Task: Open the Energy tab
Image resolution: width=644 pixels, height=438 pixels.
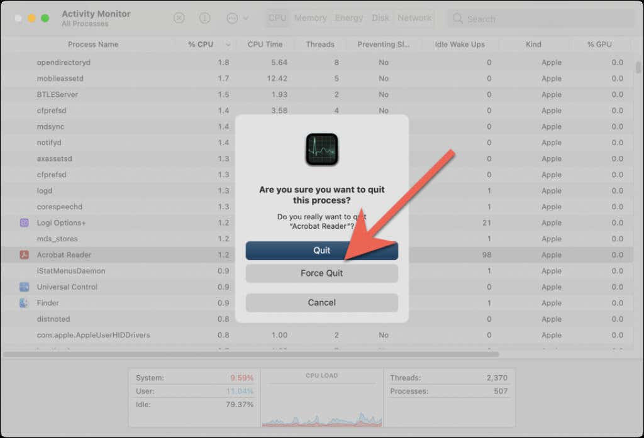Action: [x=349, y=18]
